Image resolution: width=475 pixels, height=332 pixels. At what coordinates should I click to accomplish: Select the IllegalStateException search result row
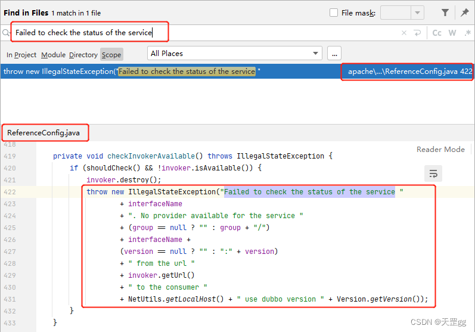(237, 72)
